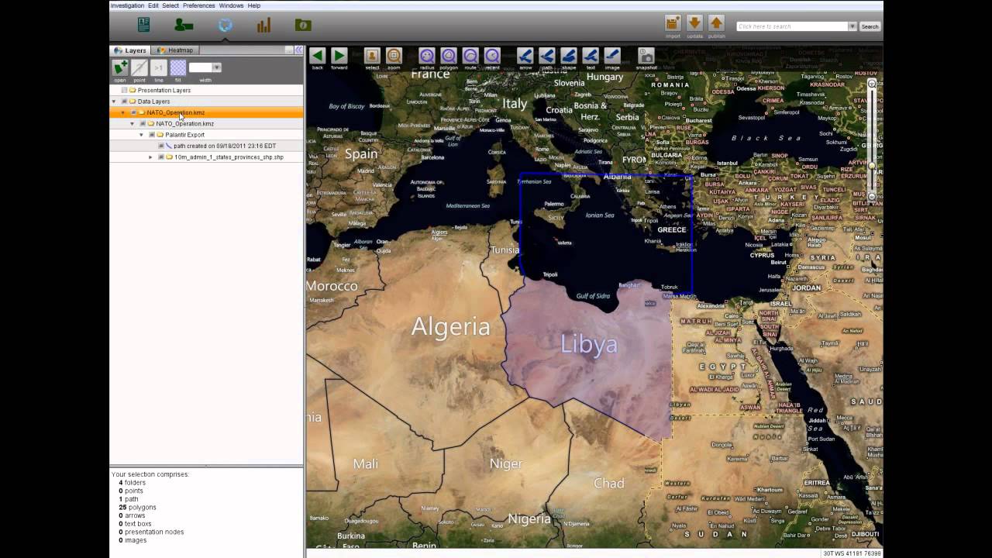The height and width of the screenshot is (558, 992).
Task: Open the Graph application icon
Action: [x=184, y=25]
